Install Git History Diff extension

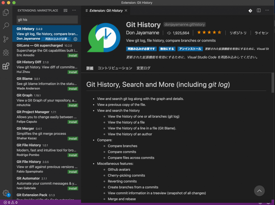coord(73,72)
